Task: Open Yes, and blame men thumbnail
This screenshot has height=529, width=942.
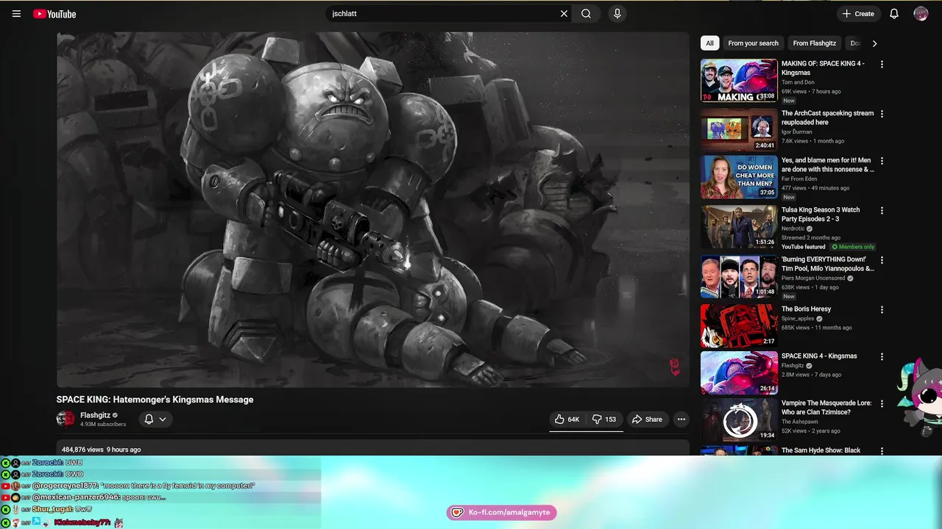Action: 739,177
